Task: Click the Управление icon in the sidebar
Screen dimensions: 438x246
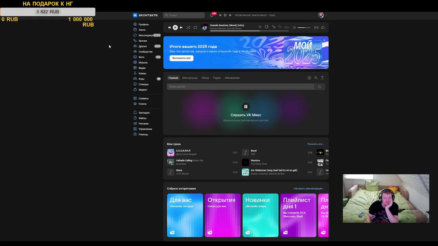Action: point(135,129)
